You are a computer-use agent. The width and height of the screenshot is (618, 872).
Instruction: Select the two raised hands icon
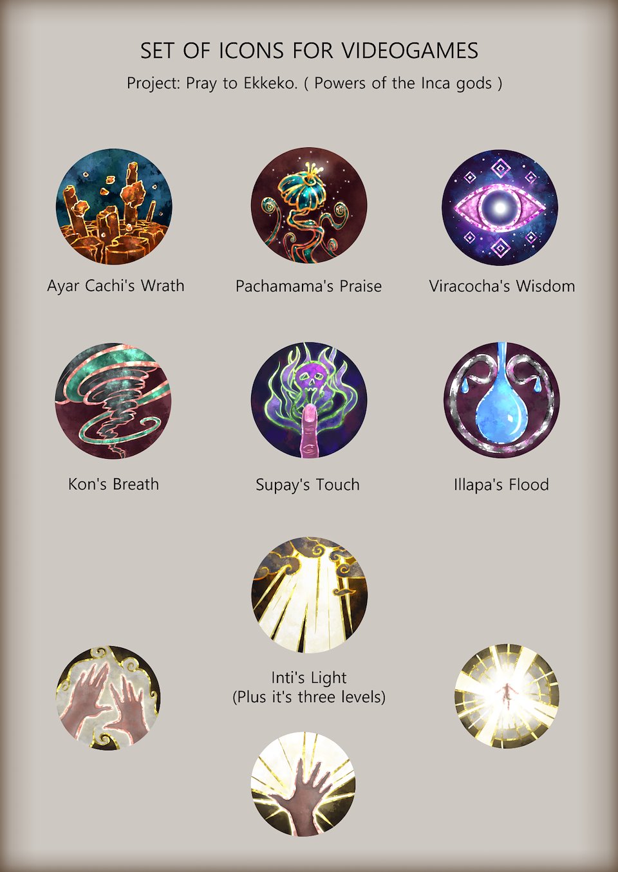[108, 698]
